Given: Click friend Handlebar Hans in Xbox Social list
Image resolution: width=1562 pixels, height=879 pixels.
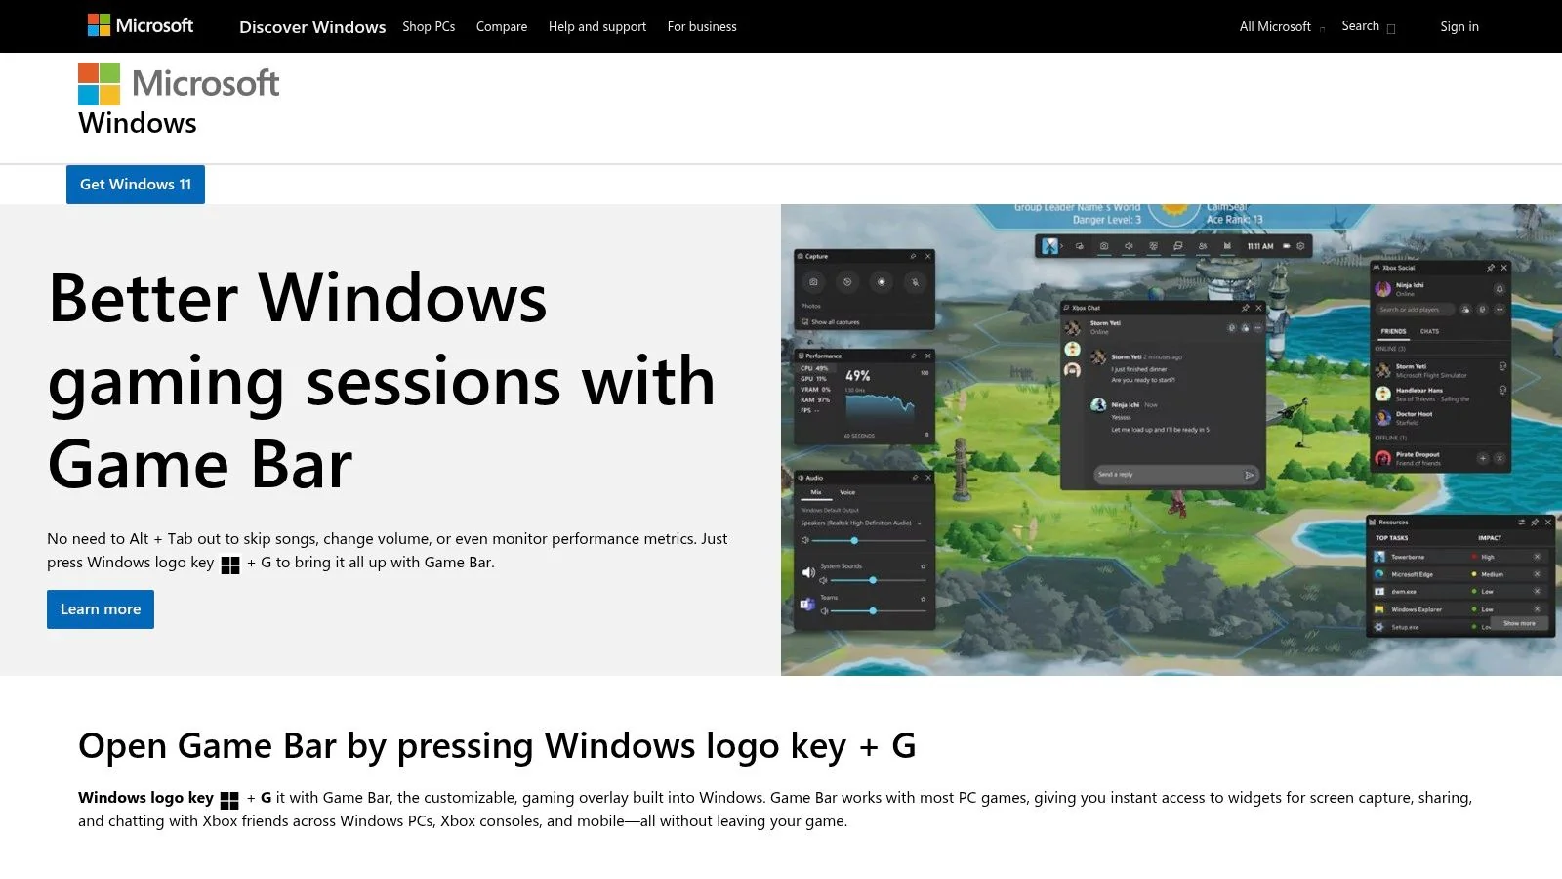Looking at the screenshot, I should [1440, 394].
